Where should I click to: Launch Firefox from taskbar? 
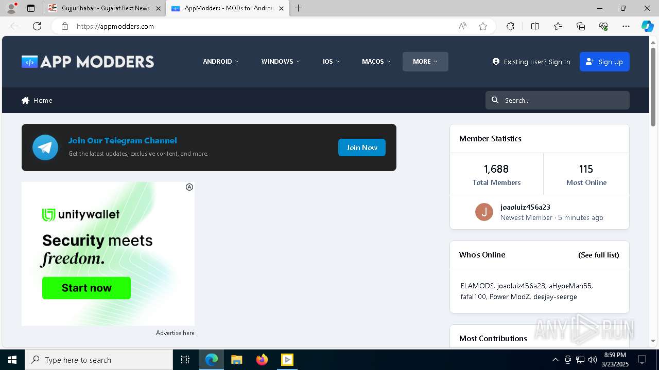click(x=262, y=360)
